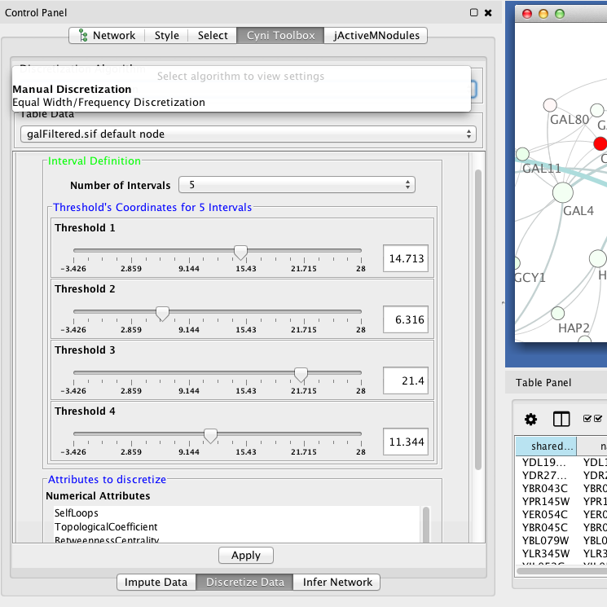The width and height of the screenshot is (607, 607).
Task: Click the HAP2 node circle
Action: pos(558,313)
